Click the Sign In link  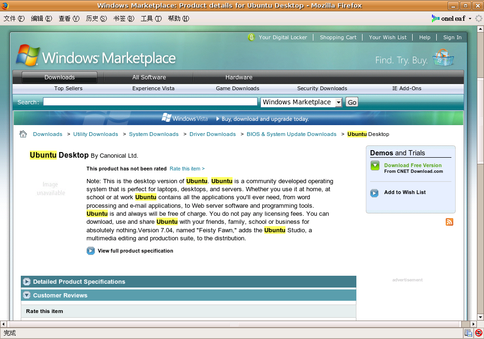click(452, 37)
